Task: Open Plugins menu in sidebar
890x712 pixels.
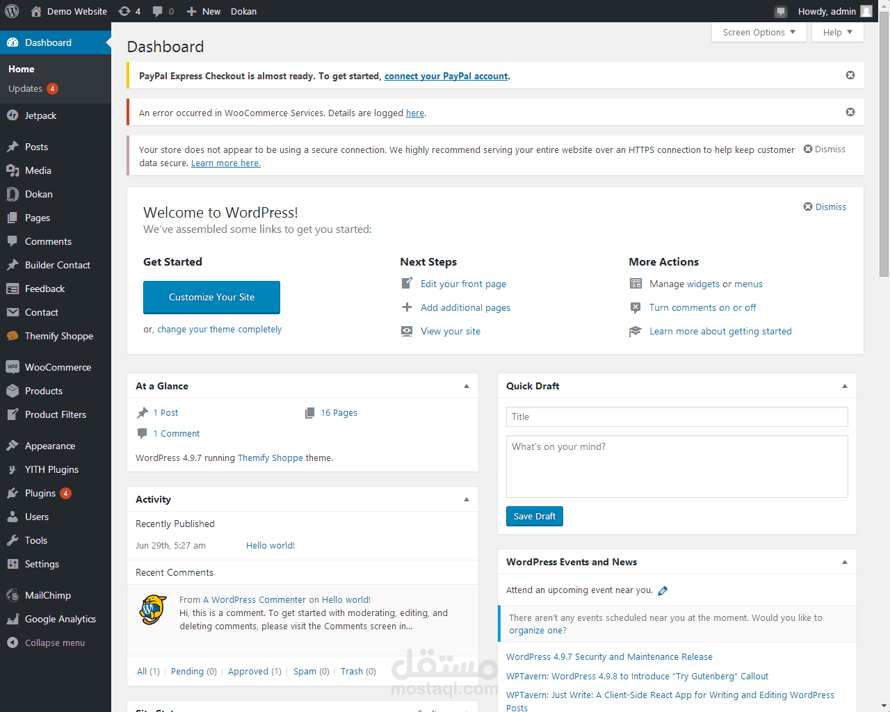Action: pyautogui.click(x=56, y=493)
